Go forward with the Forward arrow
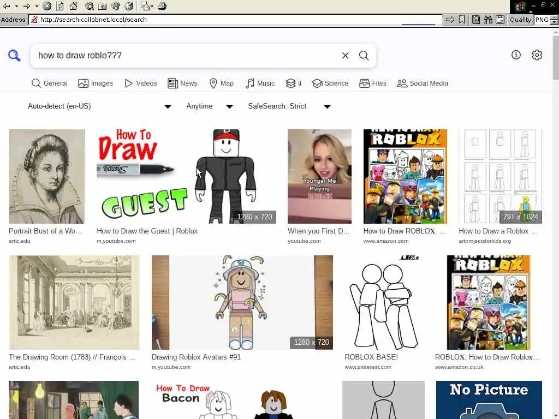Image resolution: width=559 pixels, height=419 pixels. point(27,6)
